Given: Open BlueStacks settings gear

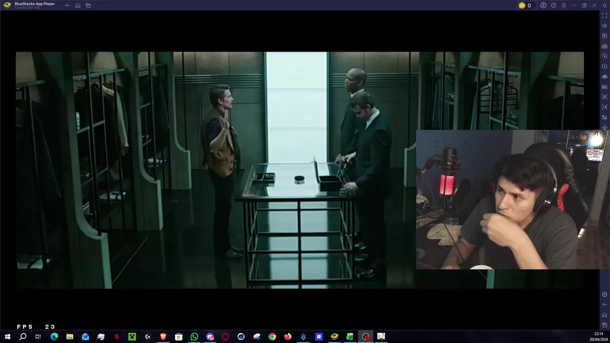Looking at the screenshot, I should (605, 294).
